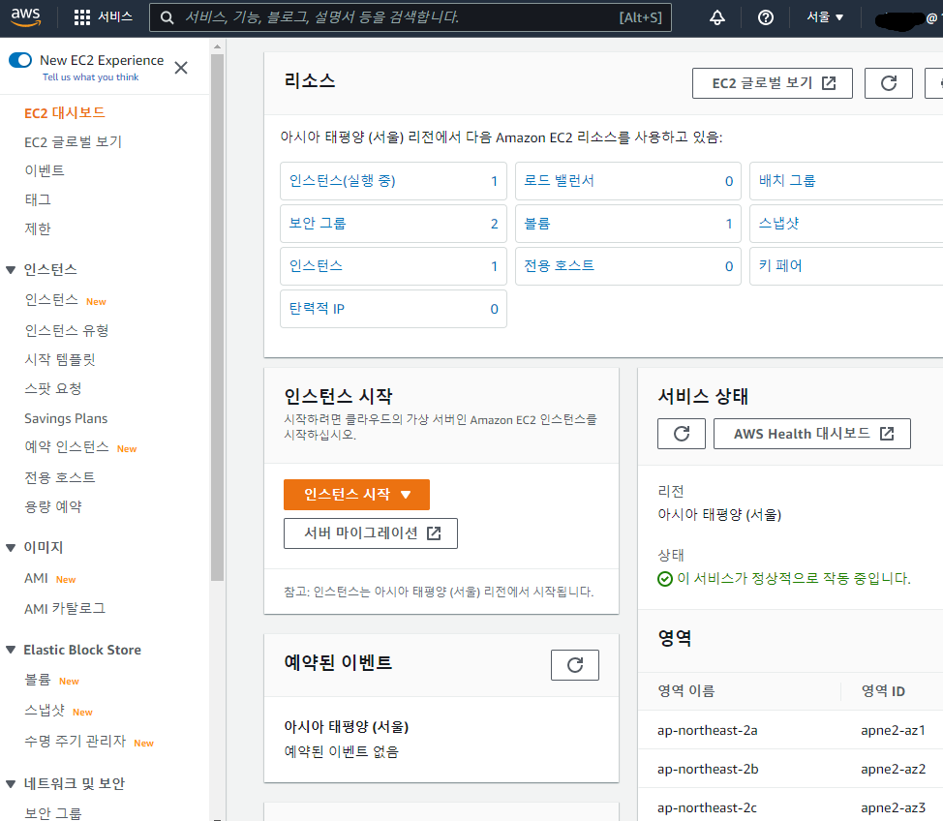Open EC2 대시보드 in sidebar
943x821 pixels.
(x=64, y=112)
